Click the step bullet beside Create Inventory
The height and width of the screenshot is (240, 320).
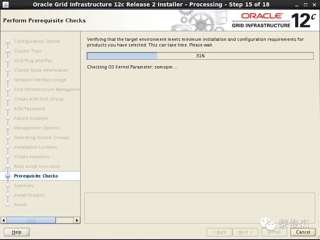point(8,157)
